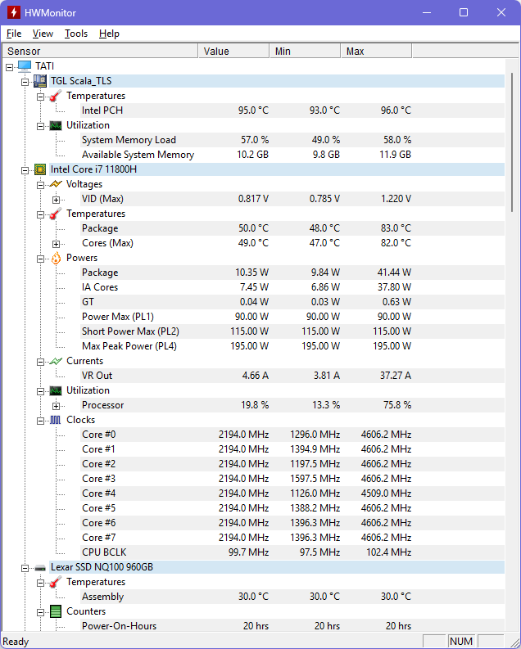The width and height of the screenshot is (521, 649).
Task: Select the GT power row
Action: [x=292, y=302]
